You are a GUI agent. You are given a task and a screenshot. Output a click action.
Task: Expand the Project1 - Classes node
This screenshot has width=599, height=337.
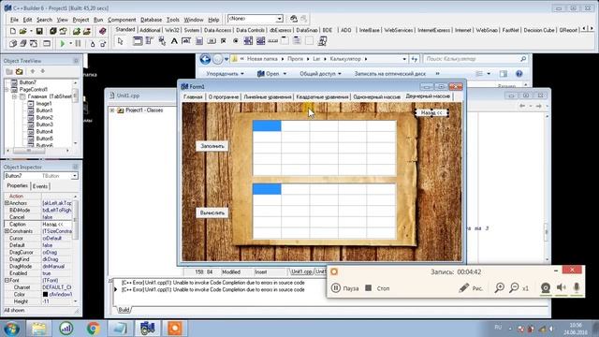click(x=112, y=110)
